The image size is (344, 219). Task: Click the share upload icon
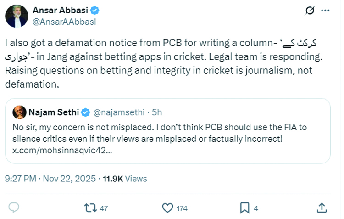(322, 208)
